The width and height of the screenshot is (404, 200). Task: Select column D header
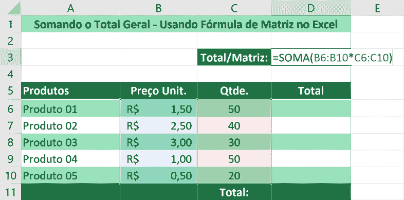[x=311, y=8]
